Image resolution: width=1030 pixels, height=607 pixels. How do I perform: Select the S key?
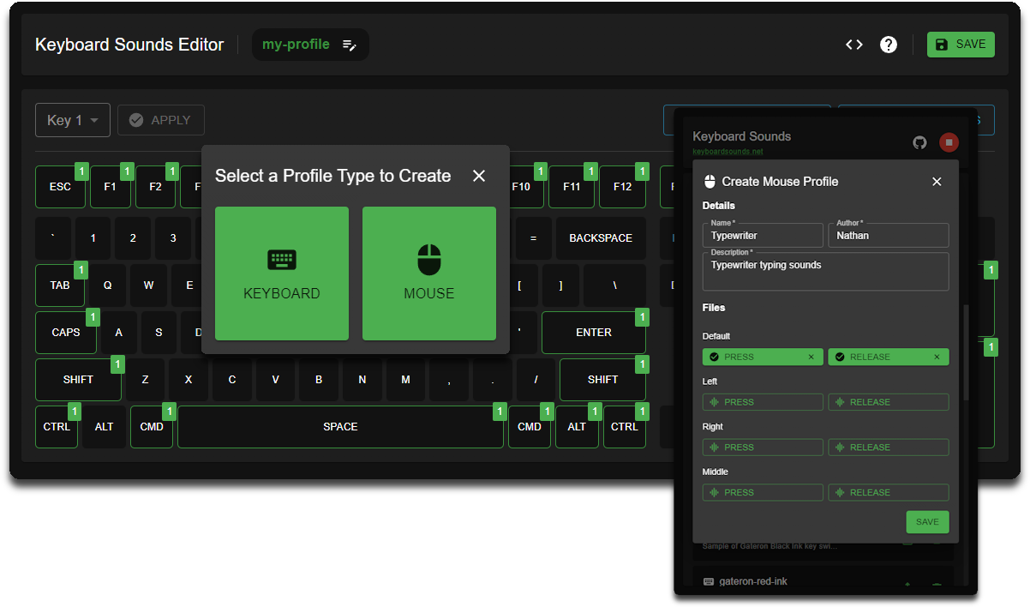[x=159, y=333]
